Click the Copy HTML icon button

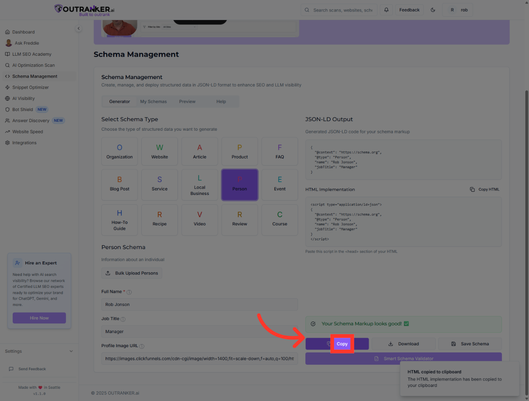(485, 189)
